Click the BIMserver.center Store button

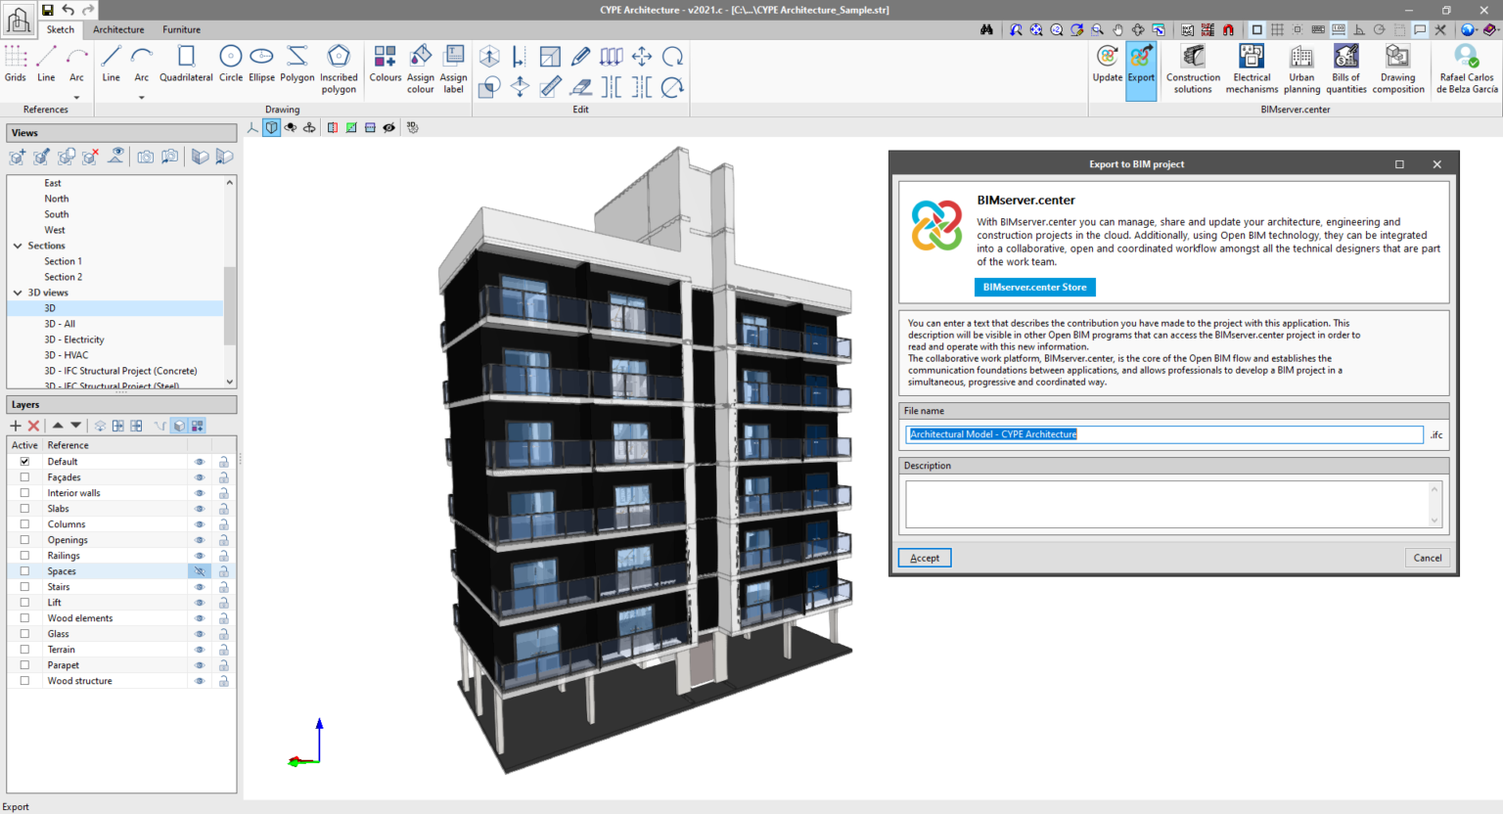1034,287
